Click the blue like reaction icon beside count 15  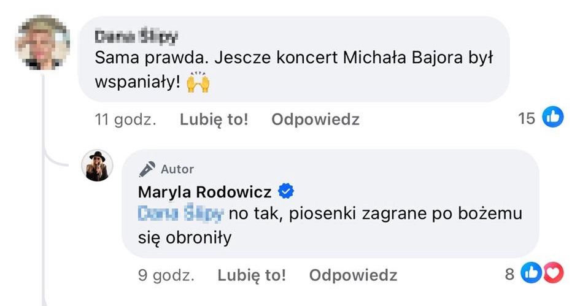coord(553,117)
